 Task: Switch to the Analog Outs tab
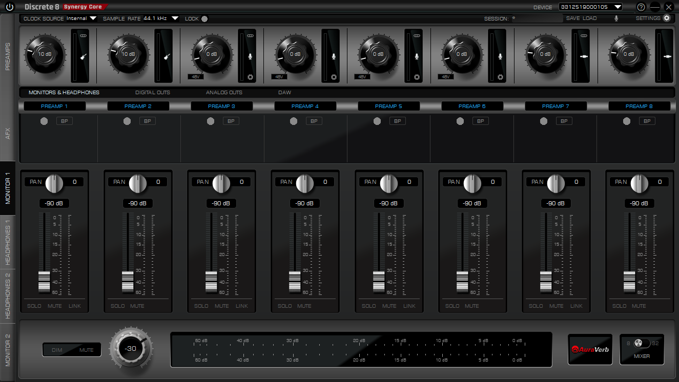pyautogui.click(x=224, y=93)
